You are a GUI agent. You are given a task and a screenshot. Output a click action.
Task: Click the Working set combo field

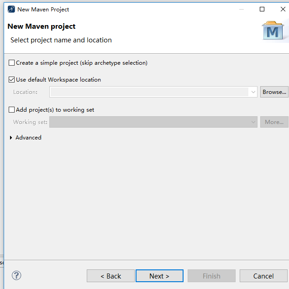pos(153,122)
